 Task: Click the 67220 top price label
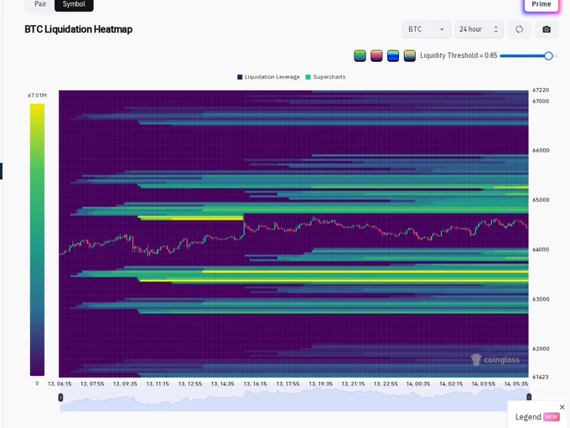(541, 90)
